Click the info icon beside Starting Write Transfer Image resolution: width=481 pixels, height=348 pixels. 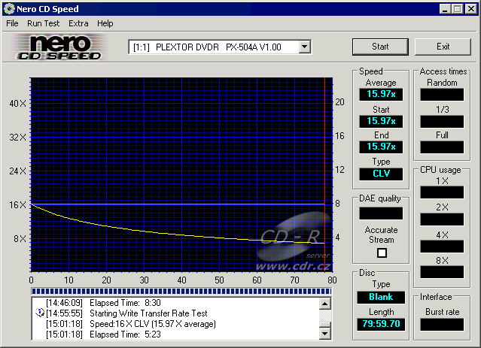pos(40,313)
